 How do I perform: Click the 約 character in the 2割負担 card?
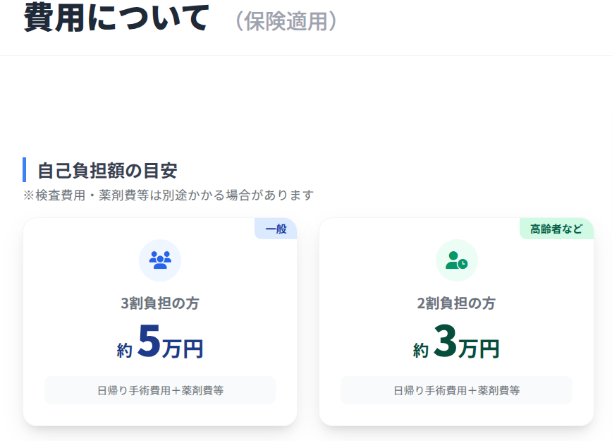(x=421, y=350)
